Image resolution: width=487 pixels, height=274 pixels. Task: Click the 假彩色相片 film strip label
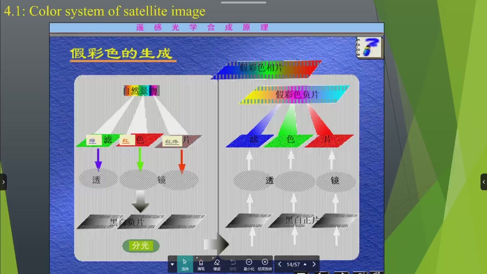click(261, 68)
